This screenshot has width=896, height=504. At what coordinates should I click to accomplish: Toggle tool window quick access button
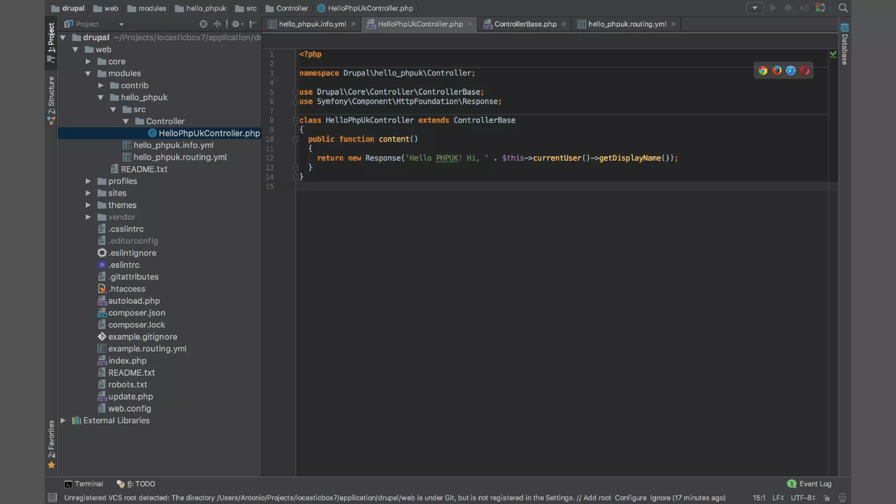[x=52, y=497]
